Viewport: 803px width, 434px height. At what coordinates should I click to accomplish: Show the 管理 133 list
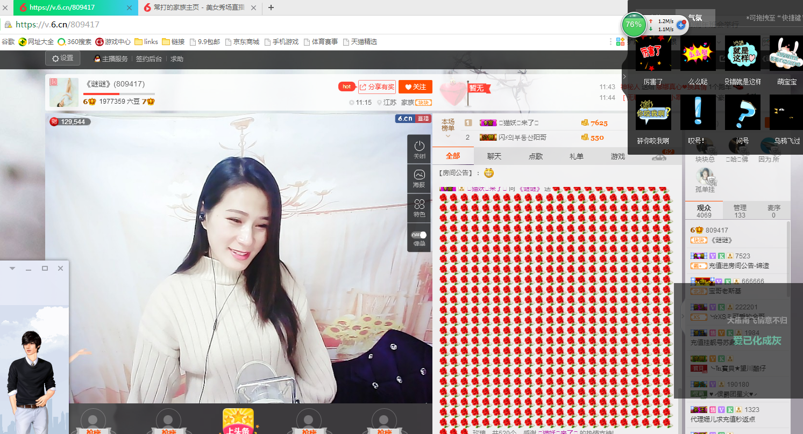click(740, 211)
